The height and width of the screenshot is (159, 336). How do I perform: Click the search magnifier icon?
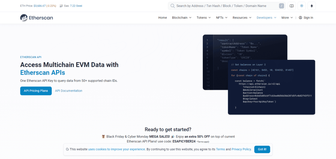[x=173, y=6]
